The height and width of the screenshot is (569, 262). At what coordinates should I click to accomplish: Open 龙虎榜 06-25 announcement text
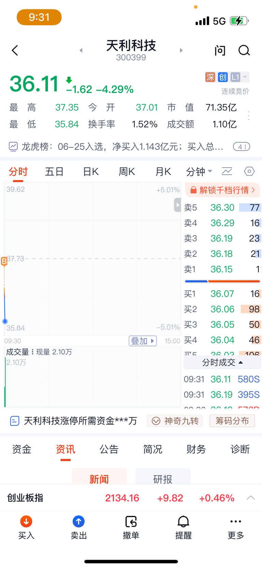coord(122,147)
